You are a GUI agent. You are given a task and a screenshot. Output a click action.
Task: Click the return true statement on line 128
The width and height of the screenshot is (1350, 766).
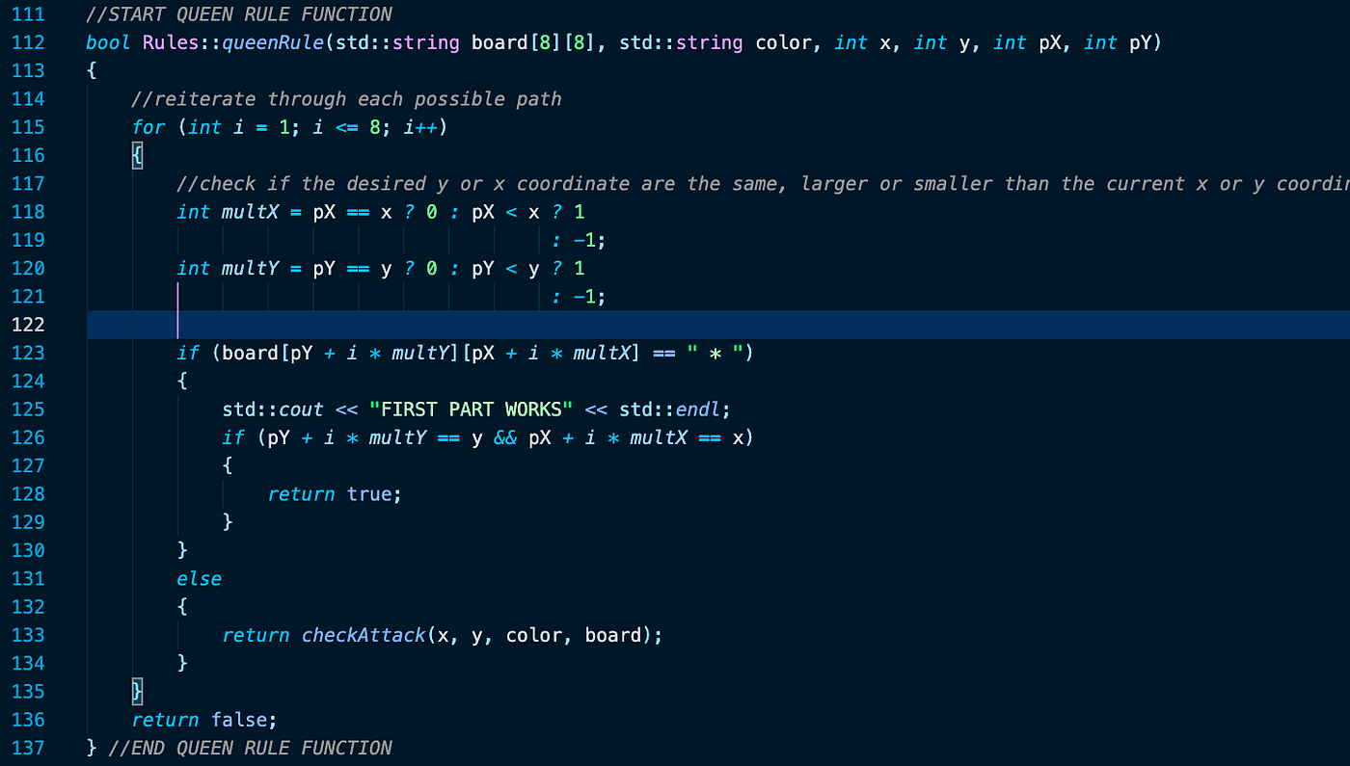(x=333, y=493)
